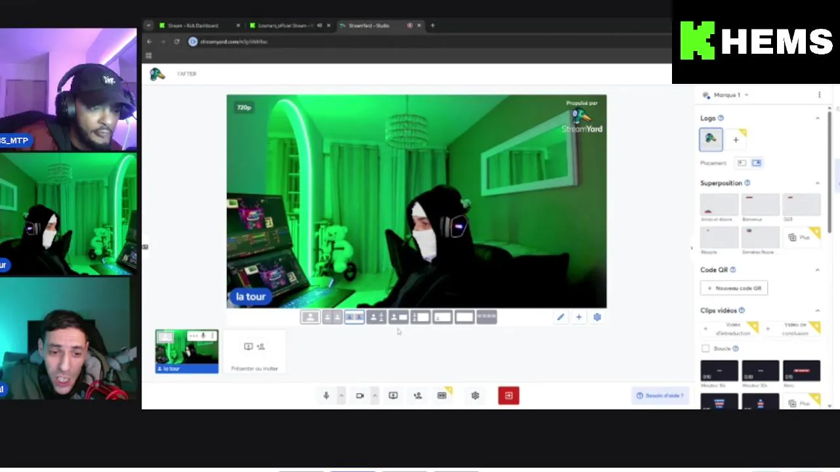Select the picture-in-picture screen layout
The width and height of the screenshot is (840, 472).
[x=420, y=318]
